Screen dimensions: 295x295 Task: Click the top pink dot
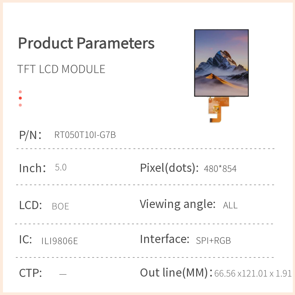20,92
